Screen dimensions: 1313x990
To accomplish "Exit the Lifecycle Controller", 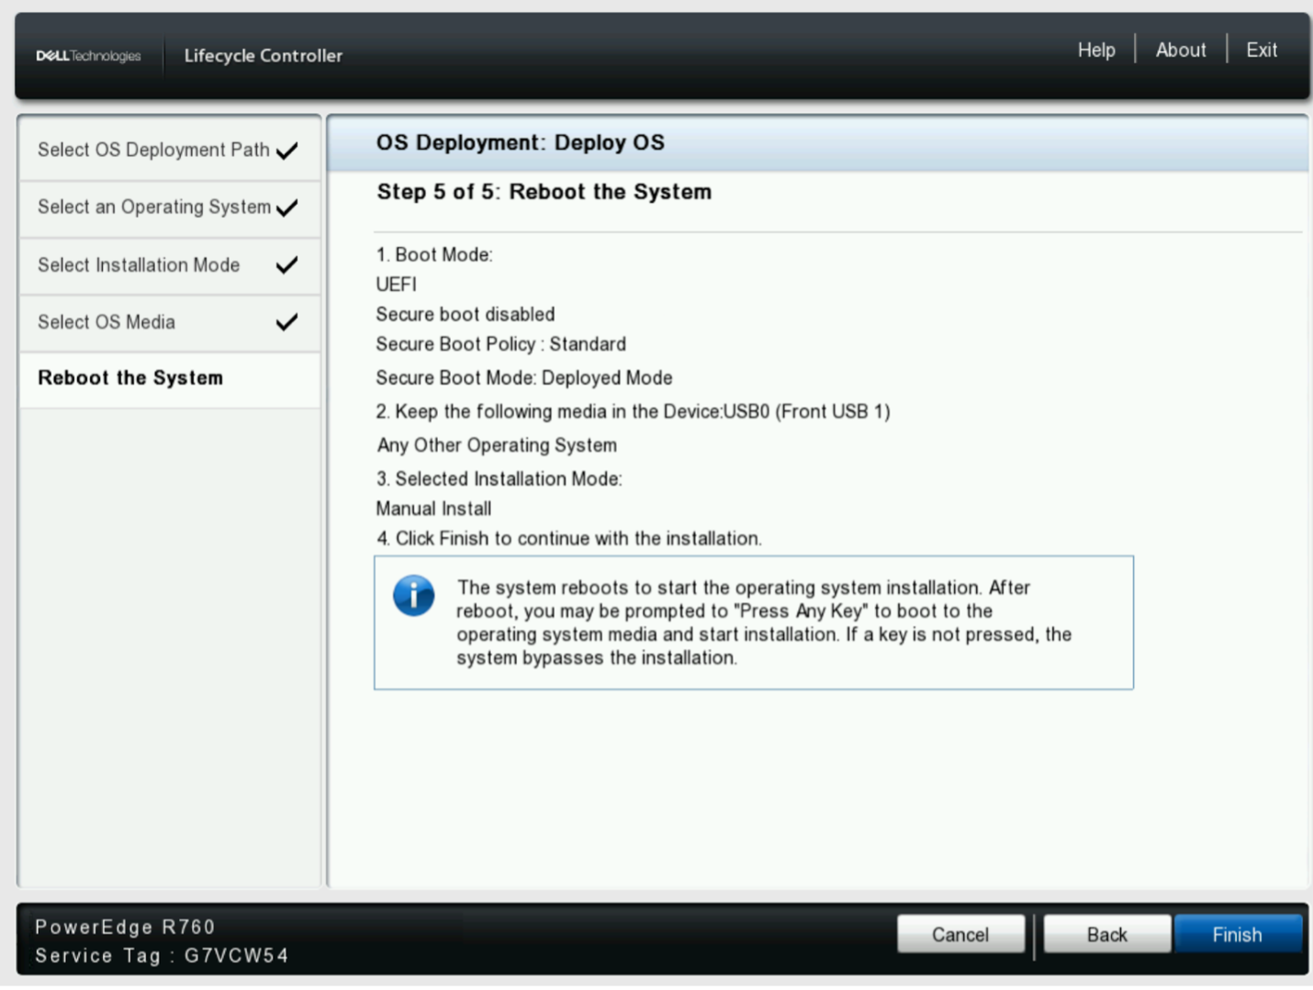I will [1261, 51].
